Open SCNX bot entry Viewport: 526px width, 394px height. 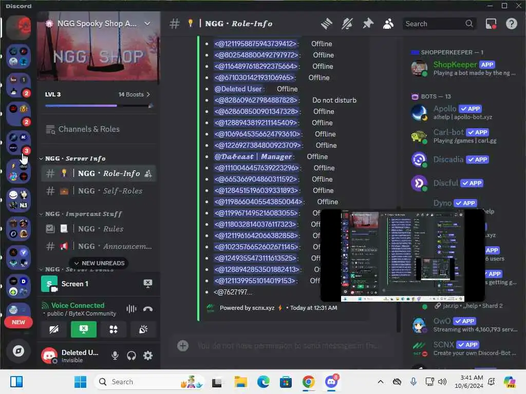(464, 348)
